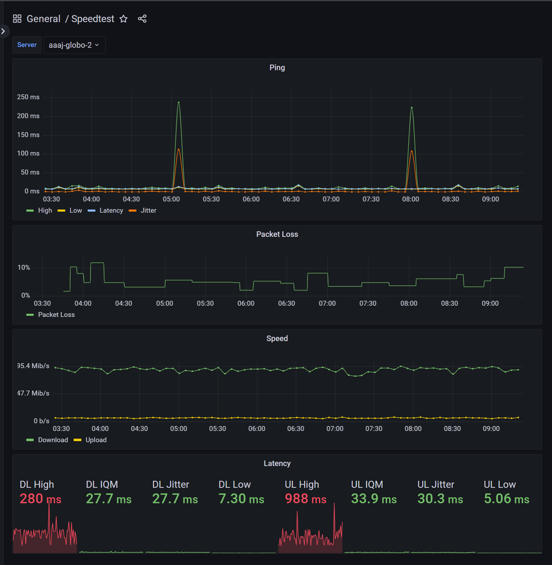Viewport: 552px width, 565px height.
Task: Click the DL IQM 27.7 ms value
Action: pyautogui.click(x=109, y=499)
